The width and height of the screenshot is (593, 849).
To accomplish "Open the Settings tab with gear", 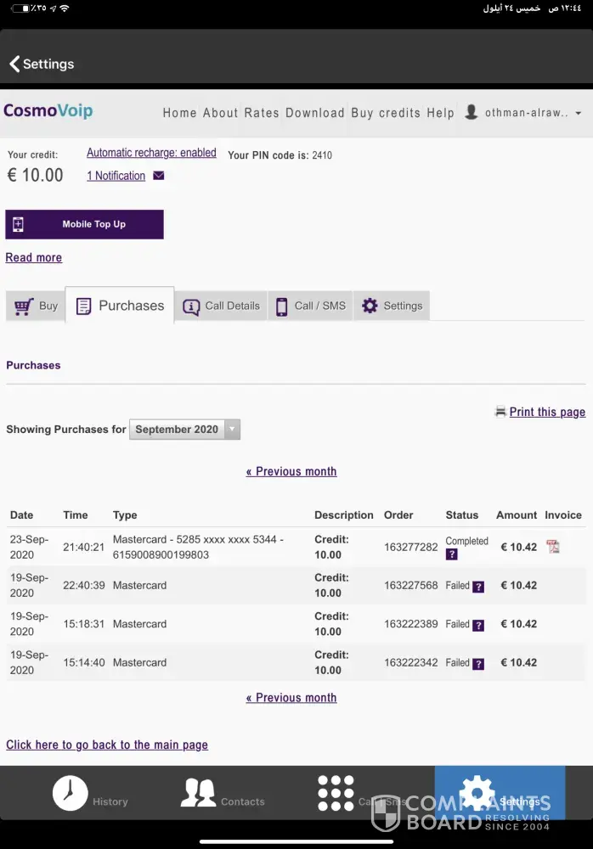I will pos(392,306).
